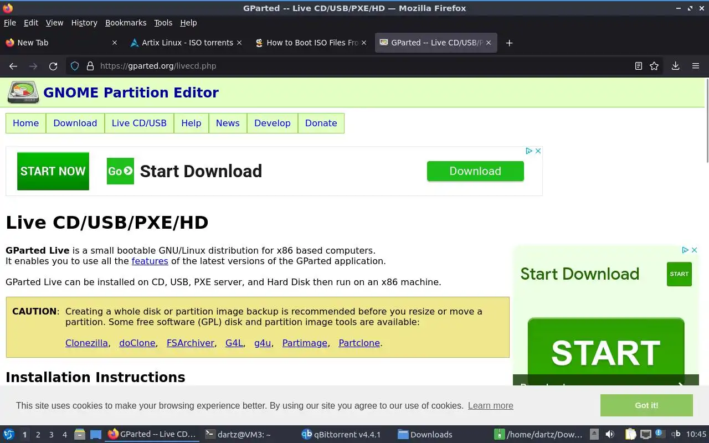Image resolution: width=709 pixels, height=443 pixels.
Task: Launch file manager from taskbar quicklaunch
Action: 80,435
